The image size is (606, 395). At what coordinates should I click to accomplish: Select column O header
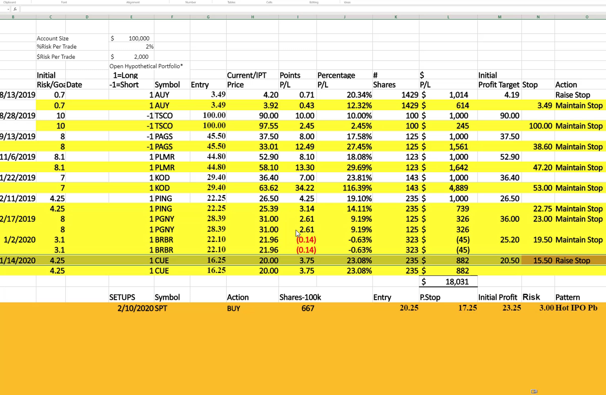(x=587, y=17)
